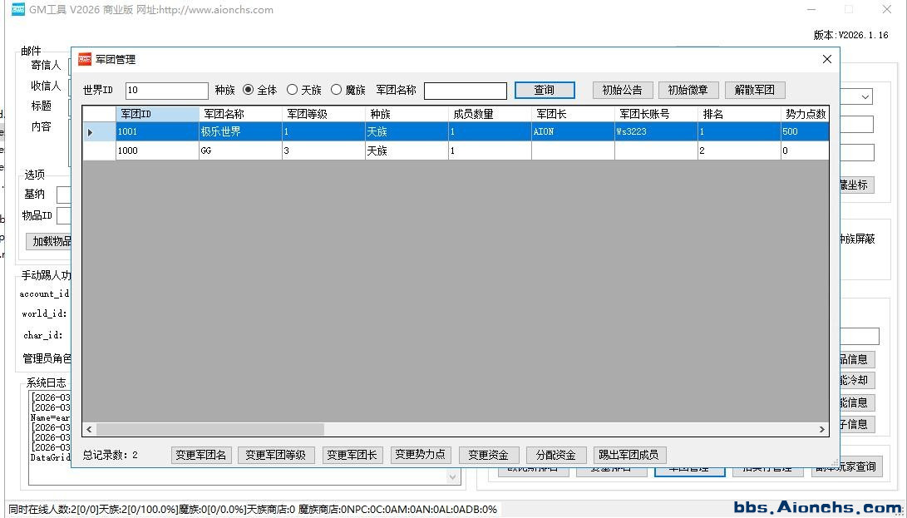Click the 军团管理 dialog title icon
Viewport: 907px width, 518px height.
click(85, 60)
